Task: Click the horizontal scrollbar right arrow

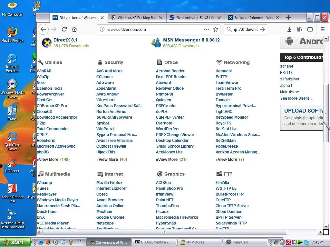Action: click(x=321, y=232)
